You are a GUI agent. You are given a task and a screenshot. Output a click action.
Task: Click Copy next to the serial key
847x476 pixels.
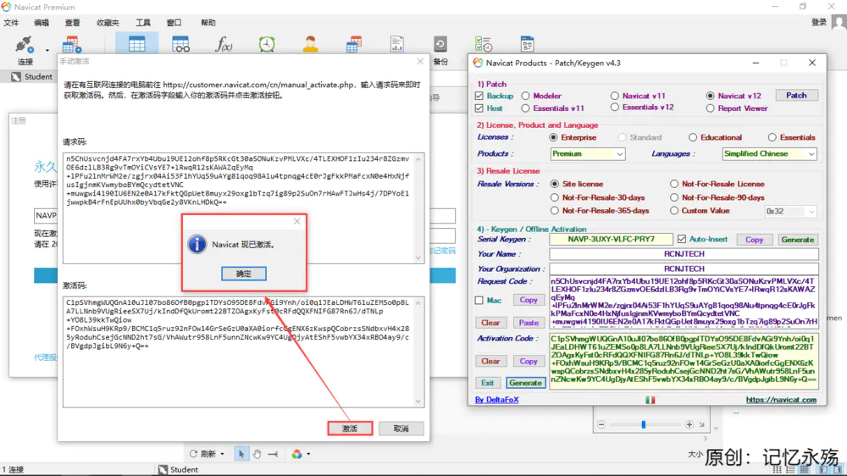[754, 240]
